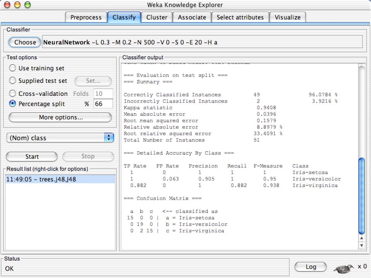Image resolution: width=371 pixels, height=278 pixels.
Task: Open the Log window
Action: point(311,267)
